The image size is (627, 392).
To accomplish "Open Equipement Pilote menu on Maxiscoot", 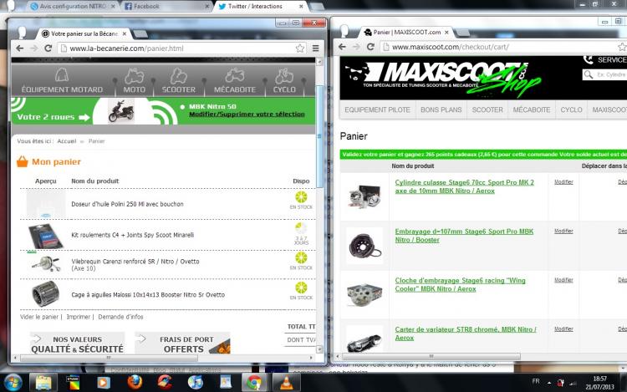I will 378,109.
